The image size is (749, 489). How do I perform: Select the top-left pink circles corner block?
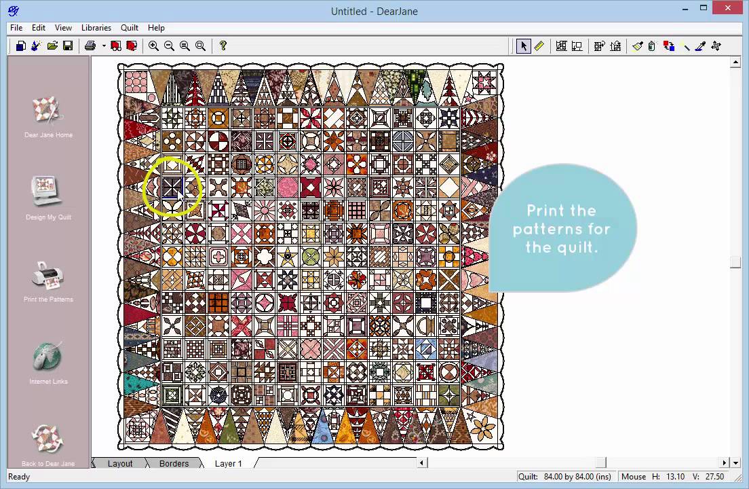coord(136,81)
